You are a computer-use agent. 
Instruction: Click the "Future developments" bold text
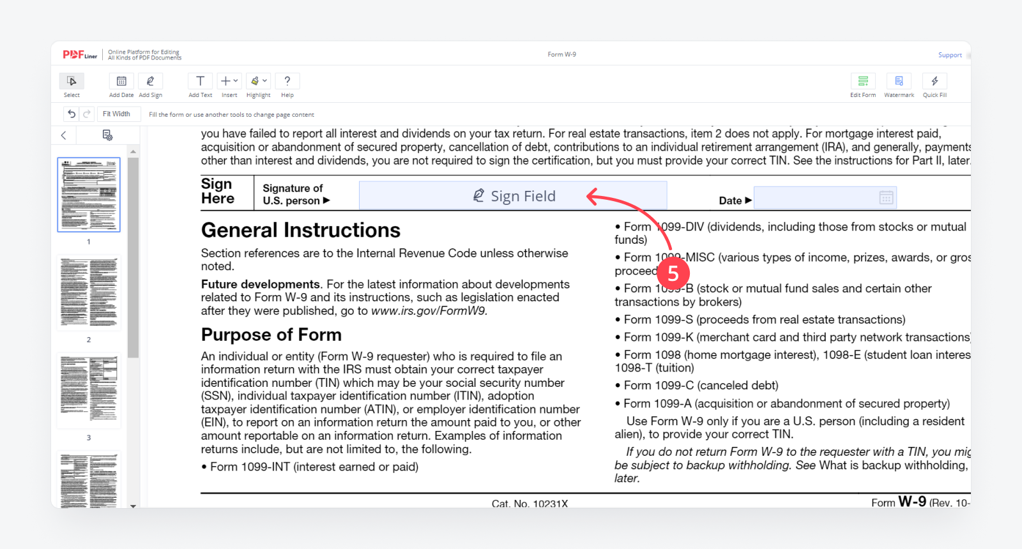point(261,284)
